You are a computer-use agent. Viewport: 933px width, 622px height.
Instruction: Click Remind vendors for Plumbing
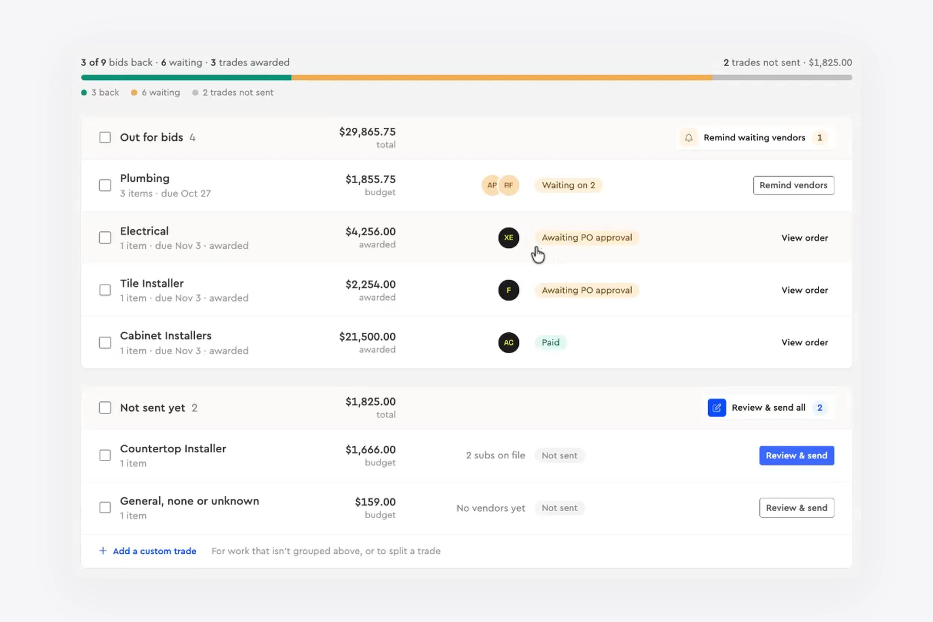coord(793,185)
